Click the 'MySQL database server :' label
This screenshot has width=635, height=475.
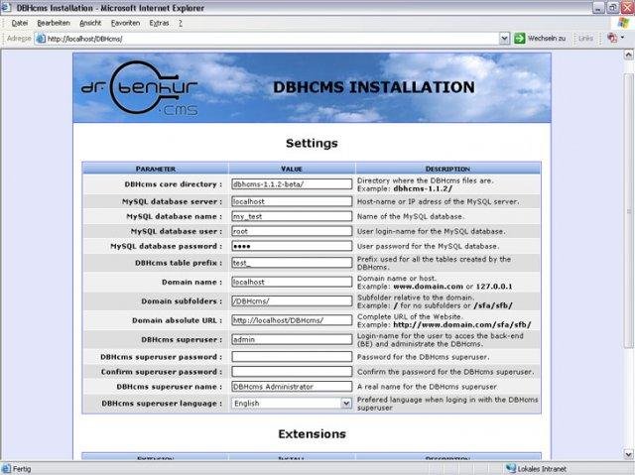tap(172, 201)
